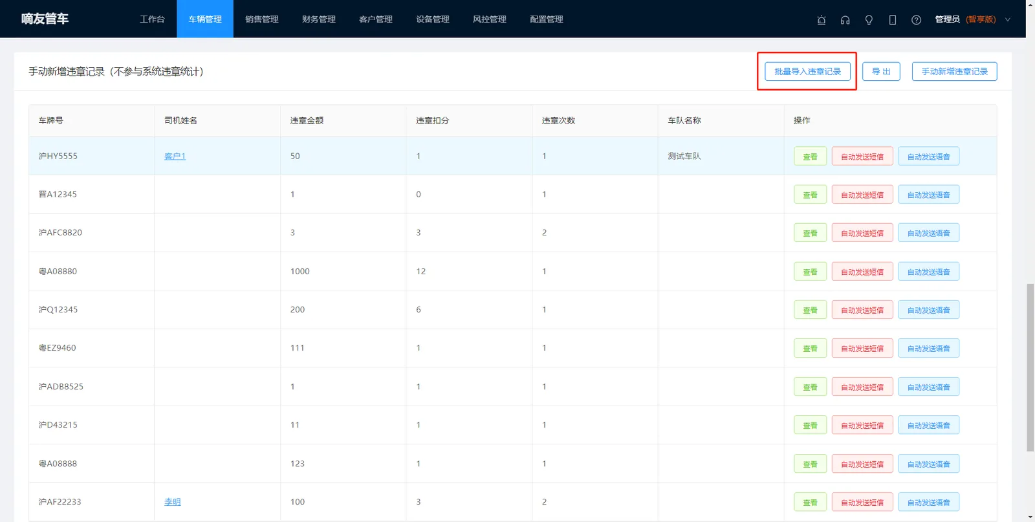Expand the 管理员 account dropdown arrow
1035x522 pixels.
(1007, 19)
